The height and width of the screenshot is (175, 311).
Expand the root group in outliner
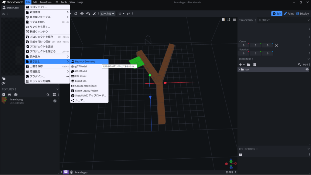(239, 70)
